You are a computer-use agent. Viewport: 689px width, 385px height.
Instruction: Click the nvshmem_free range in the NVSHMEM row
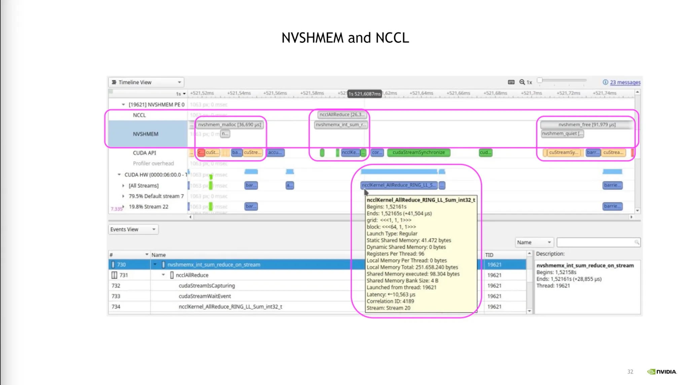coord(587,125)
